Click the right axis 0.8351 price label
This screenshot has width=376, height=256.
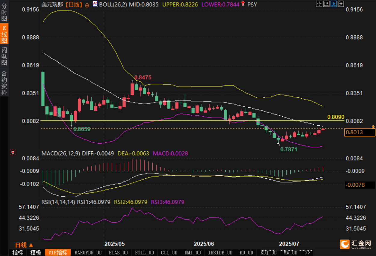click(355, 93)
